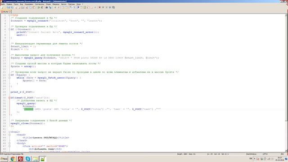Click the Notepad++ taskbar button
Screen dimensions: 288x162
43,159
